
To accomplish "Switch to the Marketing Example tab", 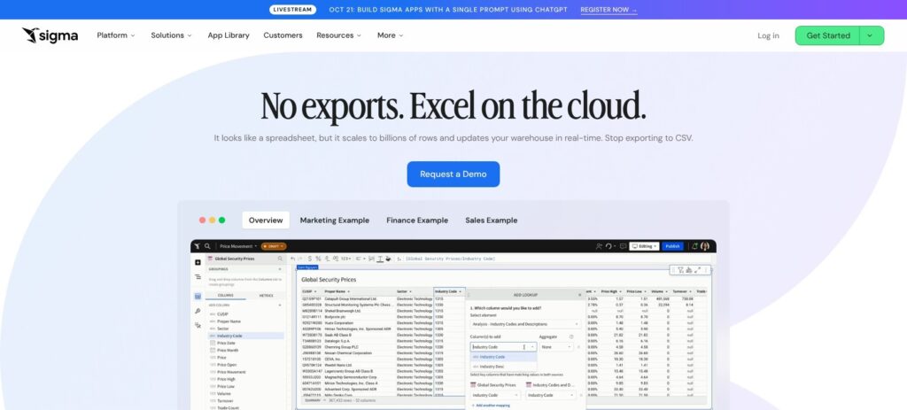I will point(334,220).
